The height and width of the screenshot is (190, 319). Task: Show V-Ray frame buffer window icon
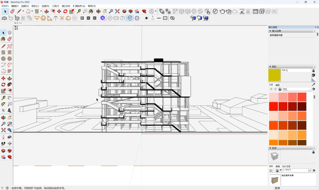pyautogui.click(x=255, y=12)
